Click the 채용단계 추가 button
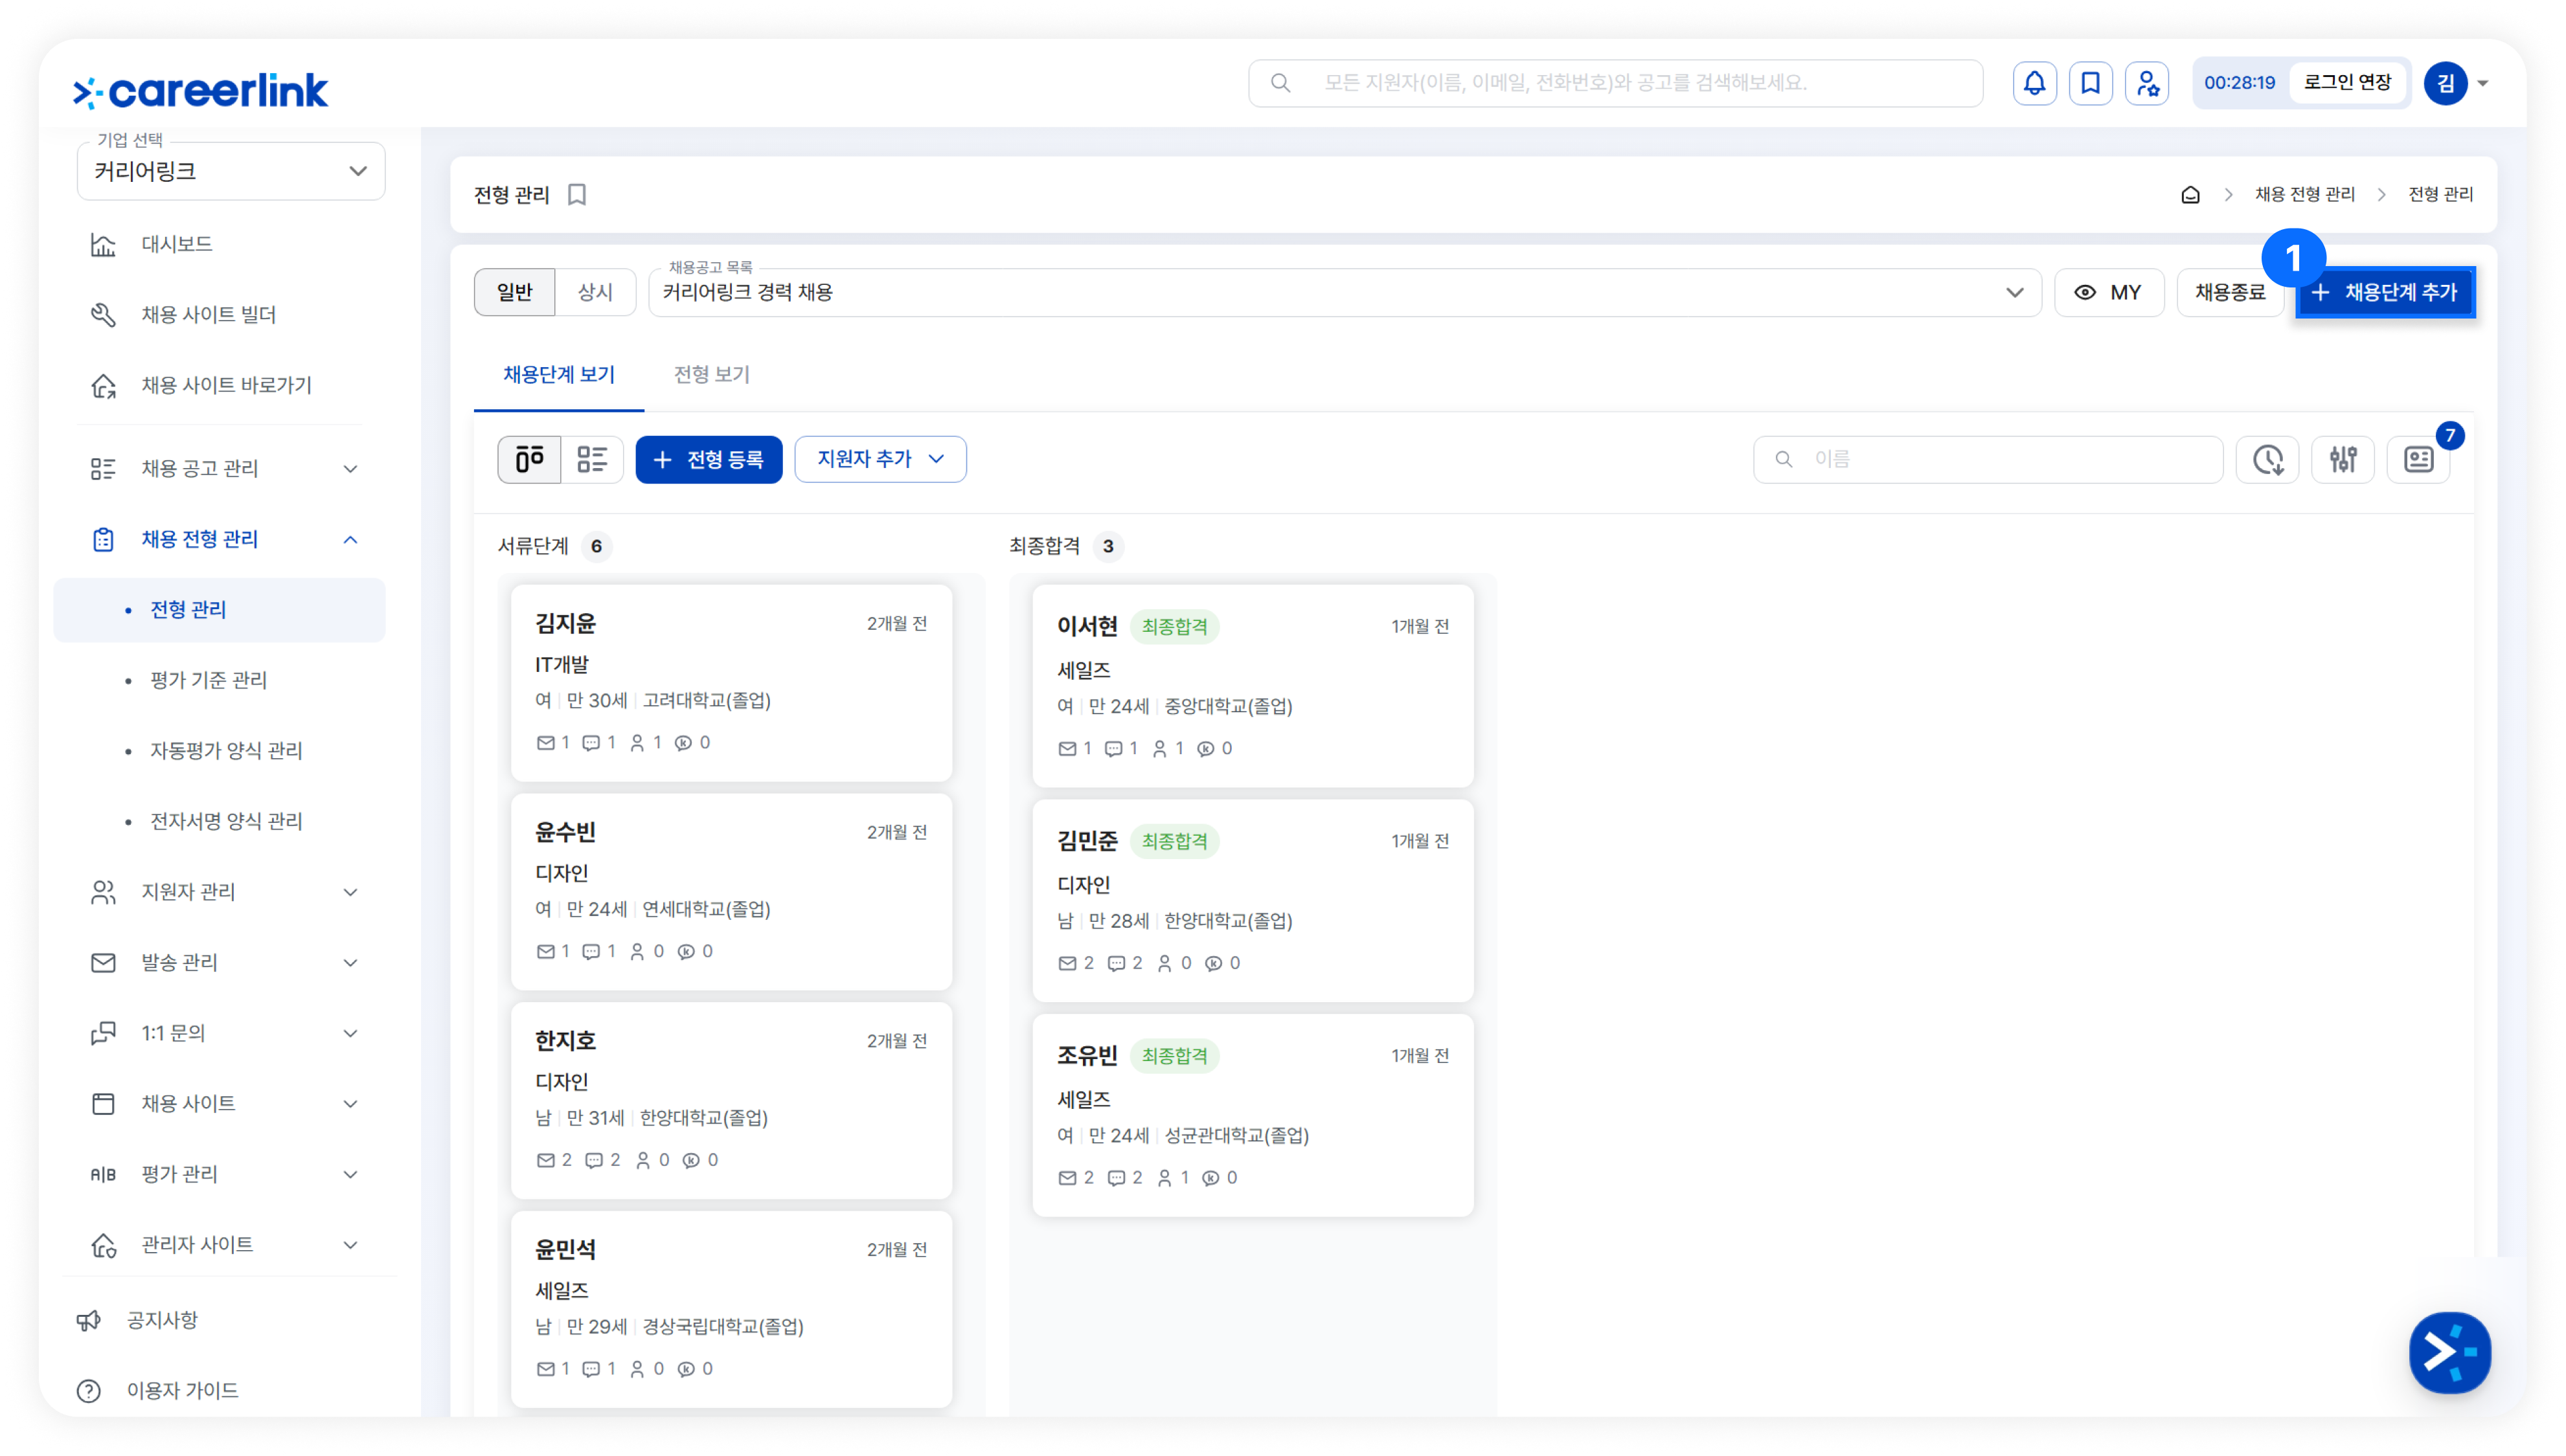 (x=2385, y=292)
